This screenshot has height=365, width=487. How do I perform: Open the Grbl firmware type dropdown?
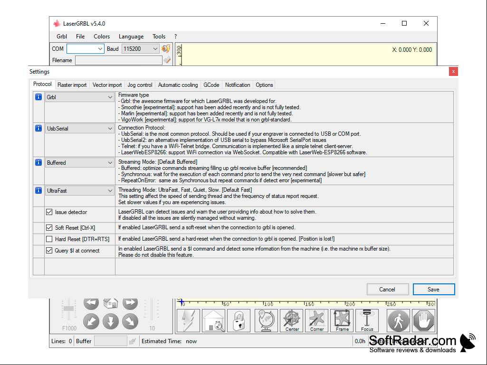click(79, 97)
